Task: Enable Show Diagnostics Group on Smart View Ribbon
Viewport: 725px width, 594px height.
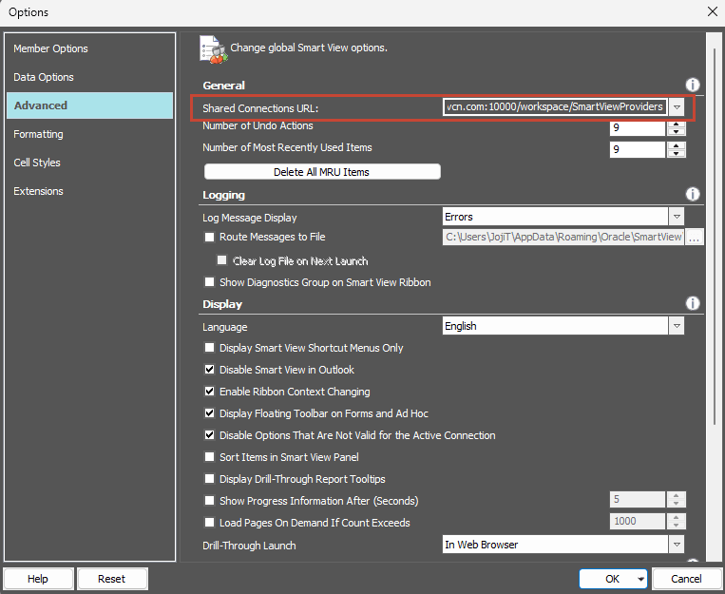Action: click(x=209, y=281)
